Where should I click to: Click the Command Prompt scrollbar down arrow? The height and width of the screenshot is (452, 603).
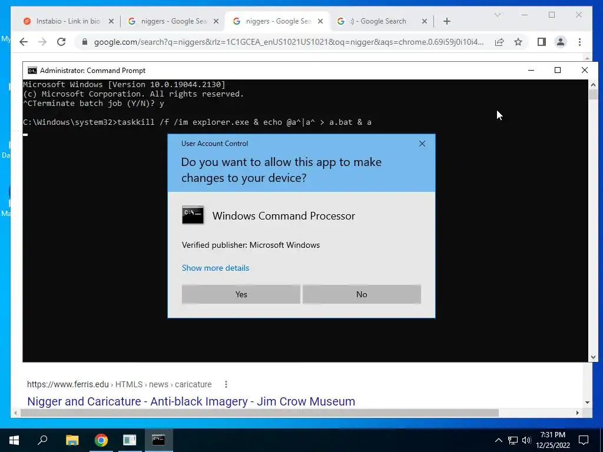593,357
